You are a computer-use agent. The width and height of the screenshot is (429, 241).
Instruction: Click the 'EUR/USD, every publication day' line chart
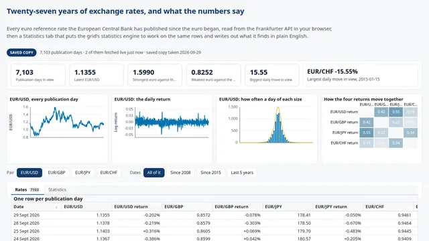click(58, 129)
